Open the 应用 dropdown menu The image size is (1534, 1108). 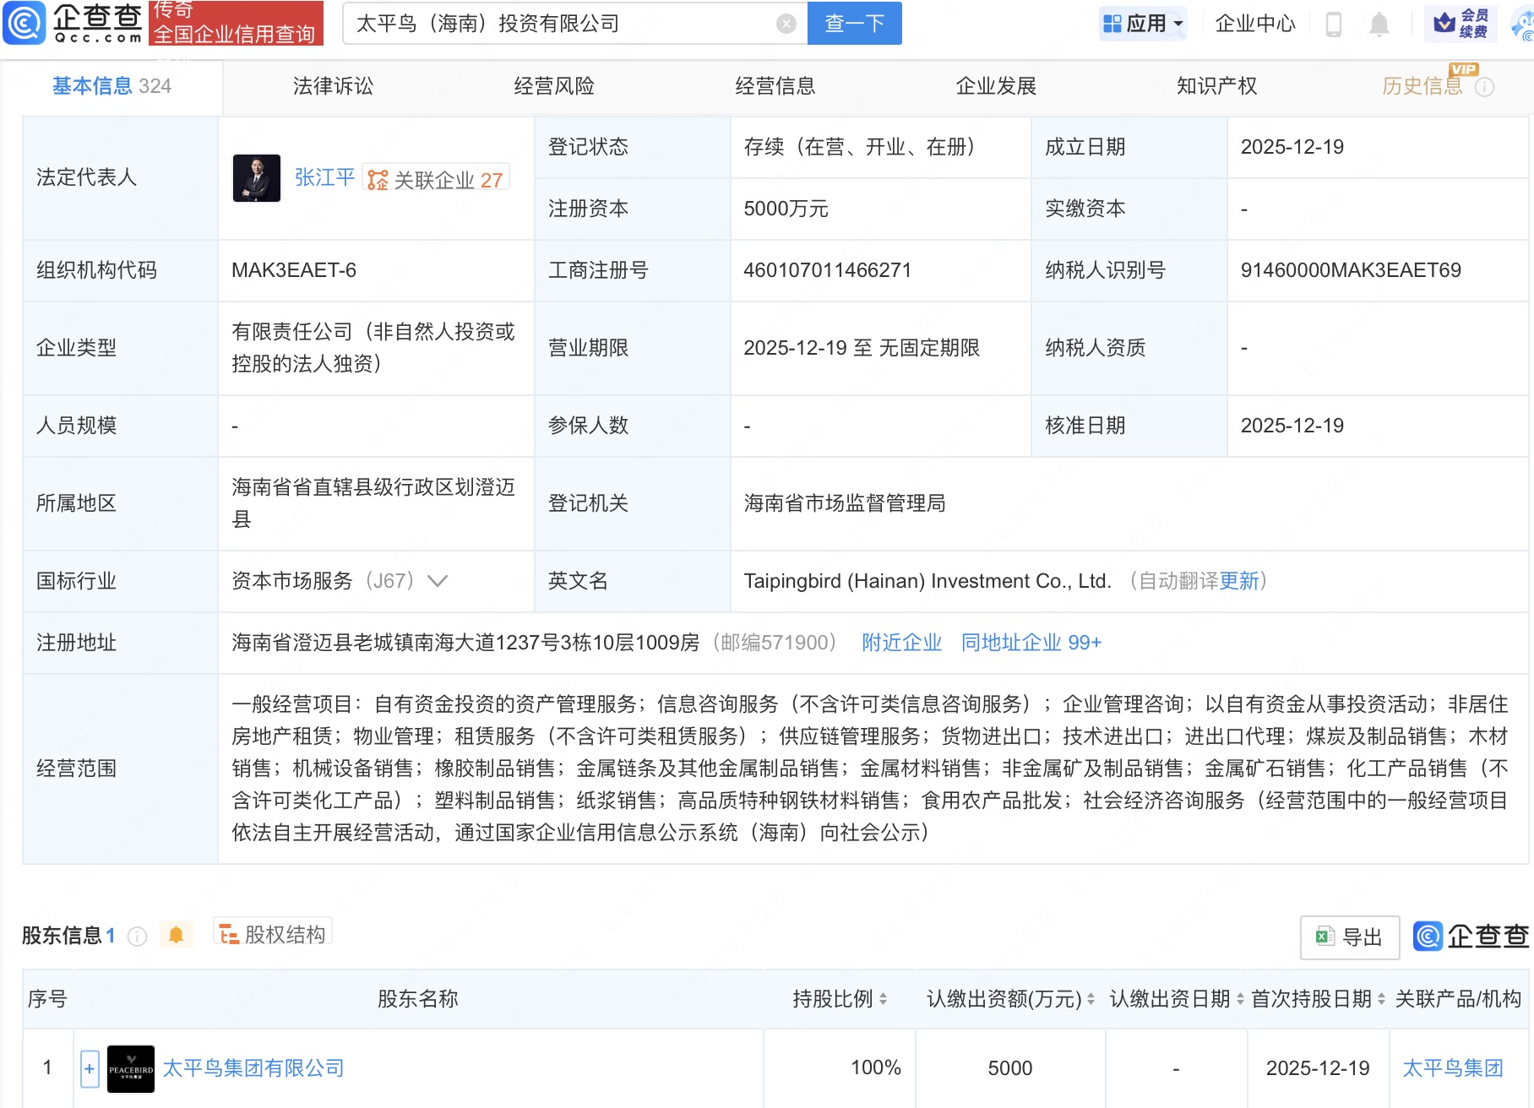[x=1144, y=24]
